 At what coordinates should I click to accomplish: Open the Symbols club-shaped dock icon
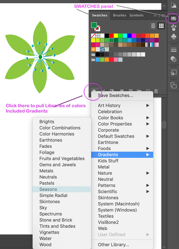[x=173, y=37]
